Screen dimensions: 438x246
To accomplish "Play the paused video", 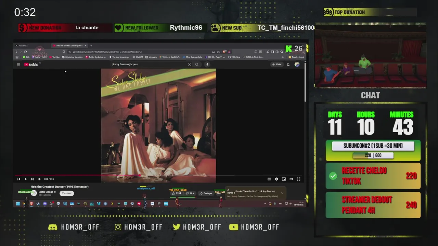I will (26, 179).
